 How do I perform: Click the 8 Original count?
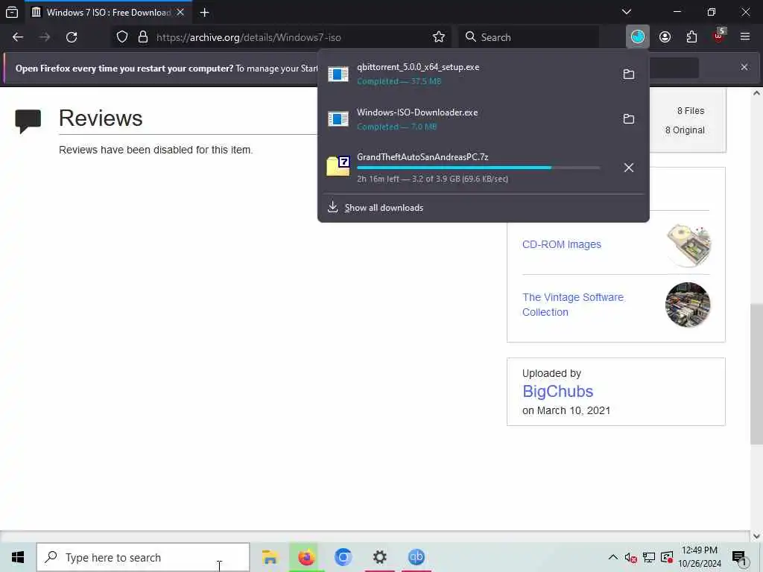pos(686,130)
